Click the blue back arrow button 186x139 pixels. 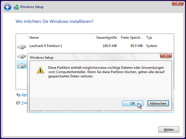(7, 7)
